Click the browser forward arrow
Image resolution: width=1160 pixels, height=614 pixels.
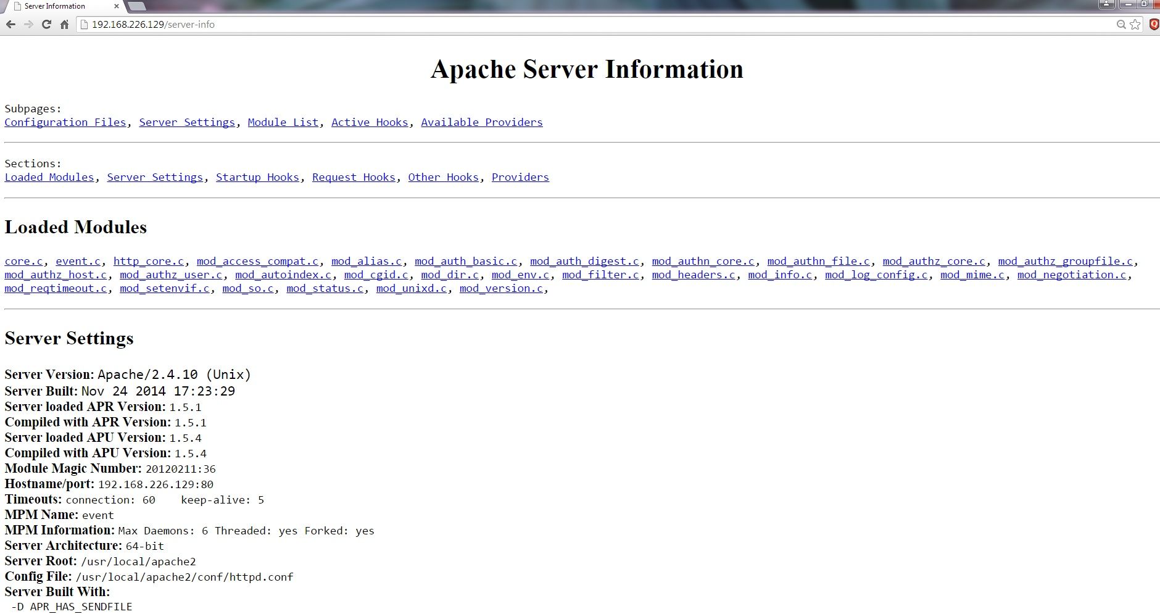28,25
